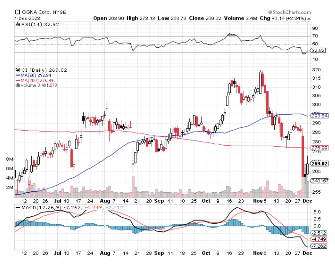The width and height of the screenshot is (335, 267).
Task: Click the RSI(14) mountain icon
Action: tap(18, 24)
